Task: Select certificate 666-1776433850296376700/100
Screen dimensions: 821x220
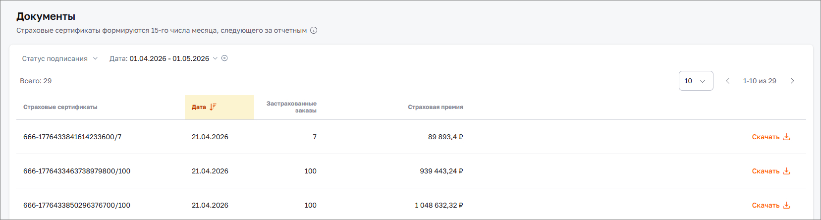Action: point(77,205)
